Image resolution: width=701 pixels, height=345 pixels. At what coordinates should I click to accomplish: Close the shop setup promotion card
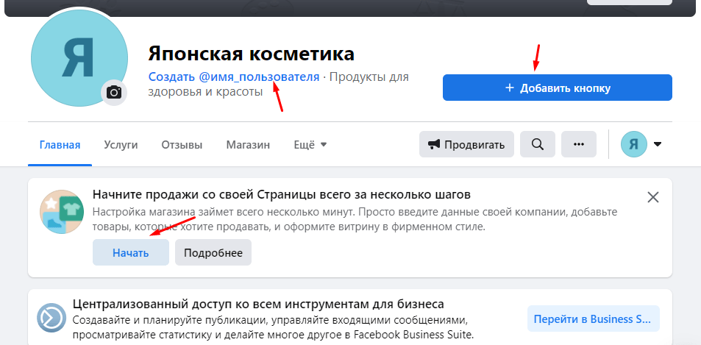(x=653, y=197)
